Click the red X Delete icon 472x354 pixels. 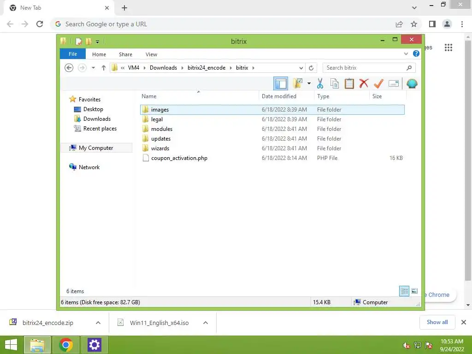click(364, 83)
